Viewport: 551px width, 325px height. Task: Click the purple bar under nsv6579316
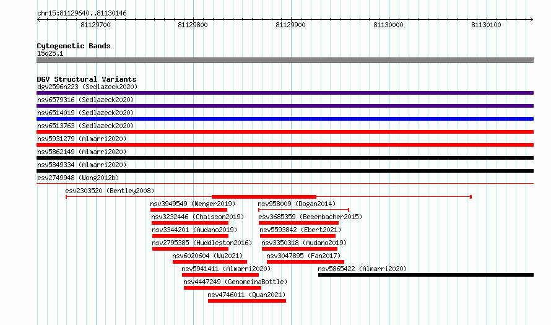(285, 106)
